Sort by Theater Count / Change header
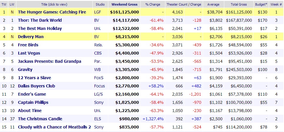 (184, 4)
